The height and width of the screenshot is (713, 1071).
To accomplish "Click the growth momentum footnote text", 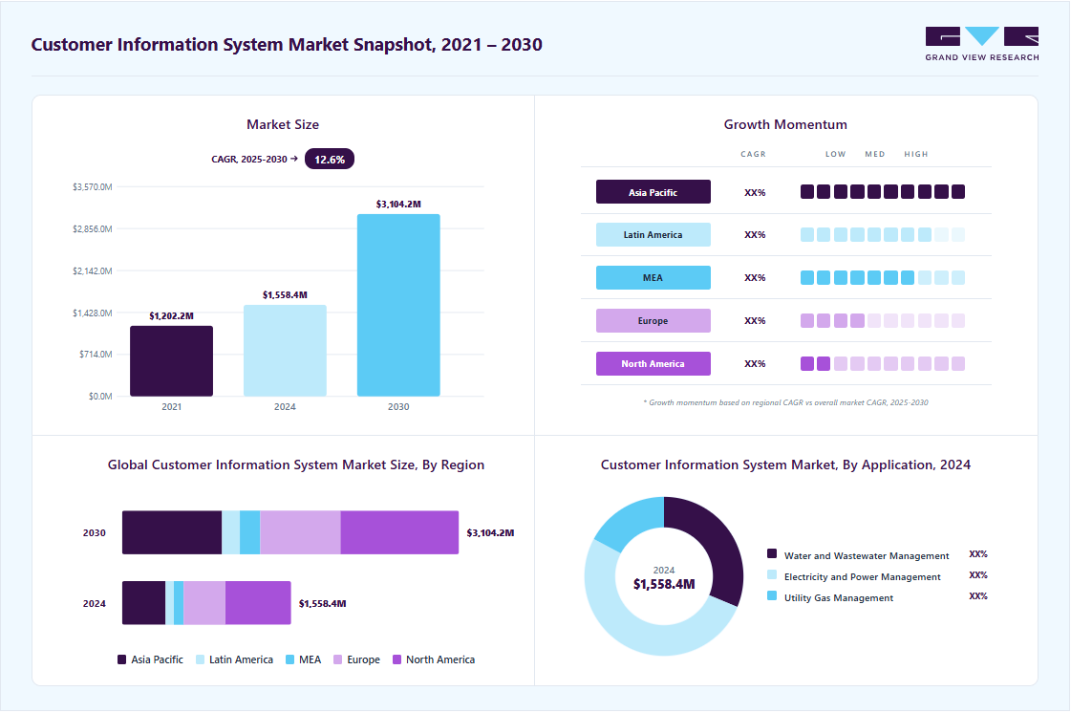I will point(785,402).
